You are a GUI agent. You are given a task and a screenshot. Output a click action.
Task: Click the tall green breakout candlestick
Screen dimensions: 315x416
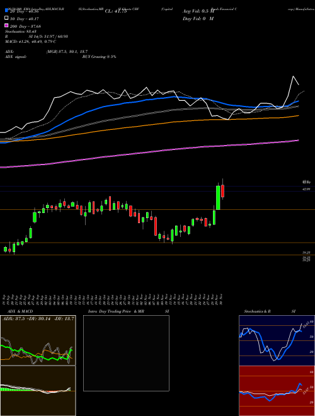218,198
